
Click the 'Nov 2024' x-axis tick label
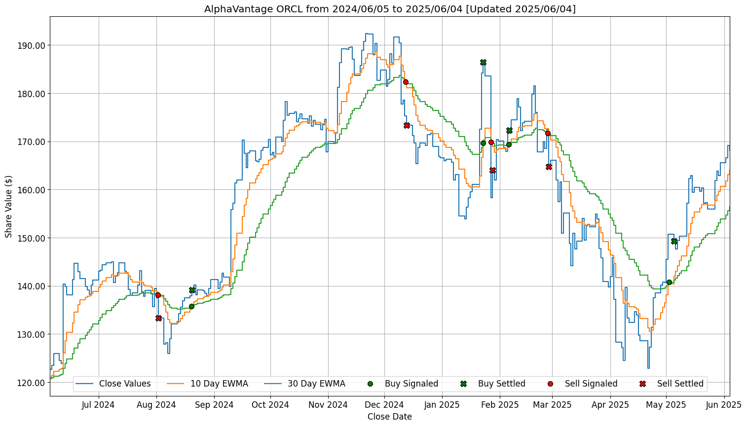pos(329,405)
